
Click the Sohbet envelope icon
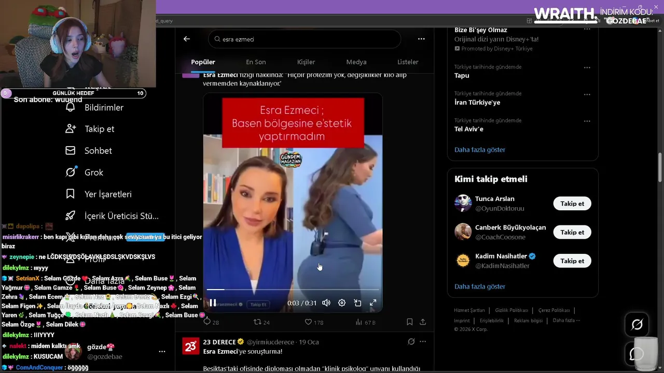(71, 151)
